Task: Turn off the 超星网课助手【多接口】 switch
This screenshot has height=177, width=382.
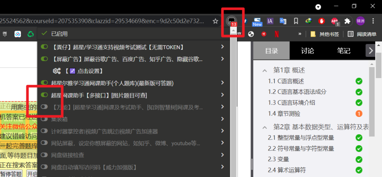Action: [44, 95]
